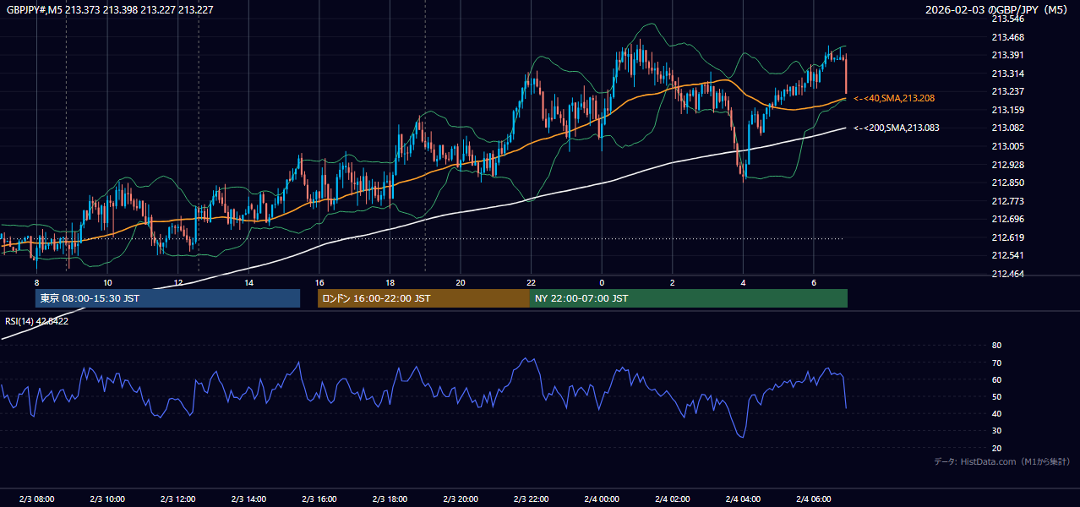Click the RSI(14) 42.8422 indicator label
The width and height of the screenshot is (1080, 507).
pyautogui.click(x=36, y=321)
